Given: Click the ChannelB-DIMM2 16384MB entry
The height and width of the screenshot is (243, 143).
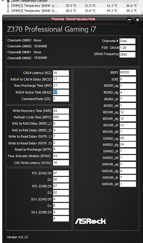Looking at the screenshot, I should coord(27,58).
